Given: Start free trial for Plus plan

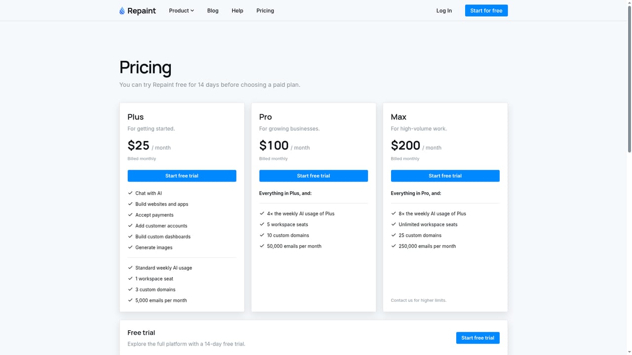Looking at the screenshot, I should click(182, 176).
